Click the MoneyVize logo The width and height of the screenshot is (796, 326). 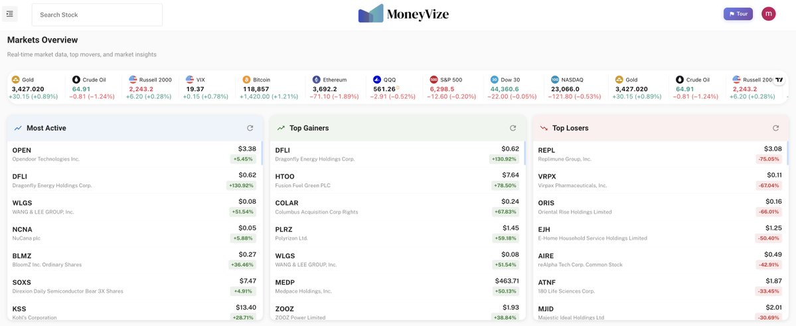tap(403, 14)
